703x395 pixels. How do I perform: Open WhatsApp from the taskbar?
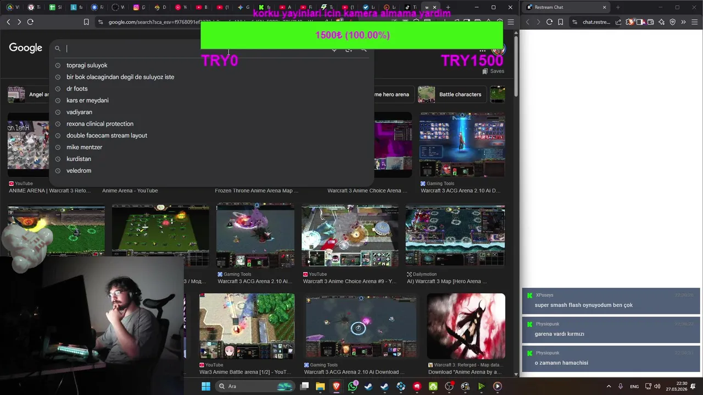tap(353, 386)
